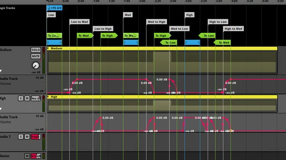Click the red 0dB field on Audio 1
The image size is (286, 160).
point(36,137)
